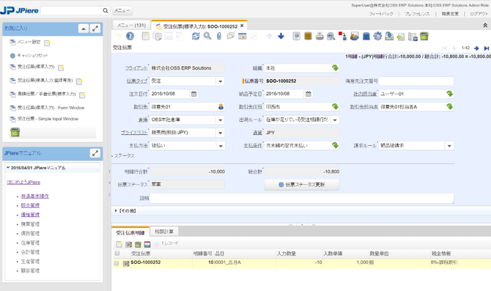Click the business partner icon in 取引先 field

point(221,107)
